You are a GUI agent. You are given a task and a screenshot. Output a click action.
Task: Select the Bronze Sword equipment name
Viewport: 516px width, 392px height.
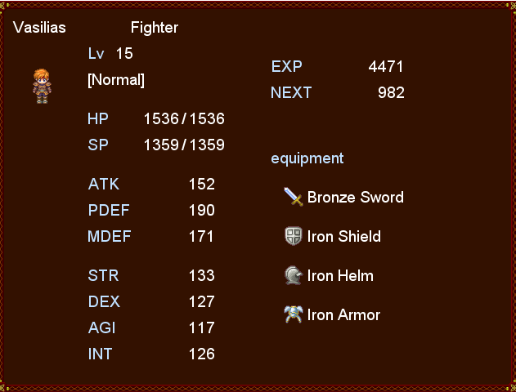point(356,197)
